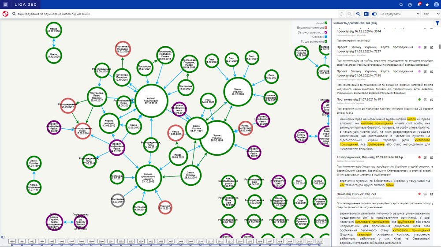The width and height of the screenshot is (441, 247).
Task: Open the notifications bell
Action: [x=419, y=4]
